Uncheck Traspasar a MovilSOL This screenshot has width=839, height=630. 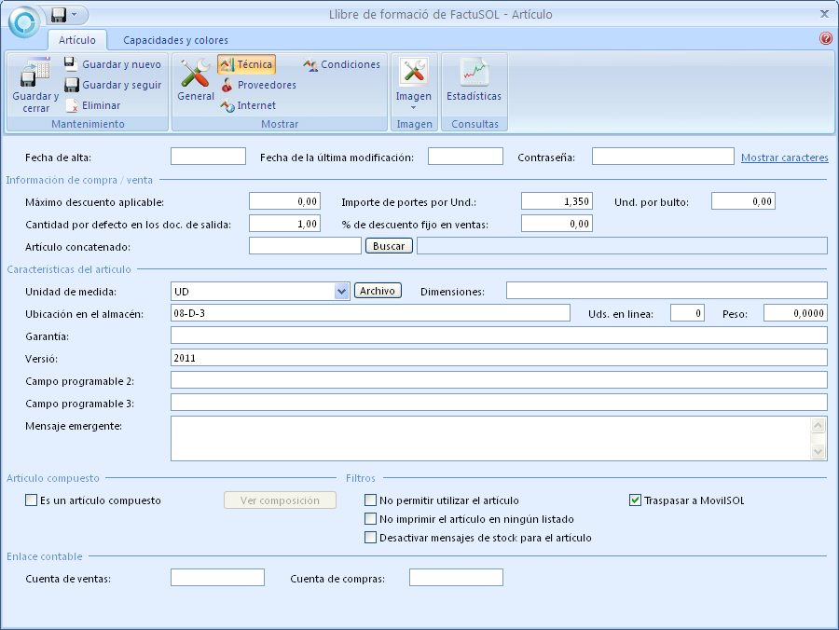(636, 500)
